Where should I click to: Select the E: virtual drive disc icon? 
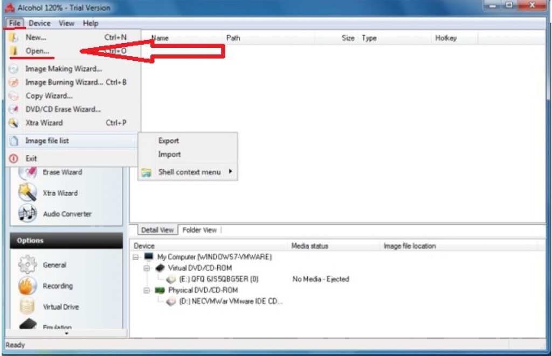[171, 279]
